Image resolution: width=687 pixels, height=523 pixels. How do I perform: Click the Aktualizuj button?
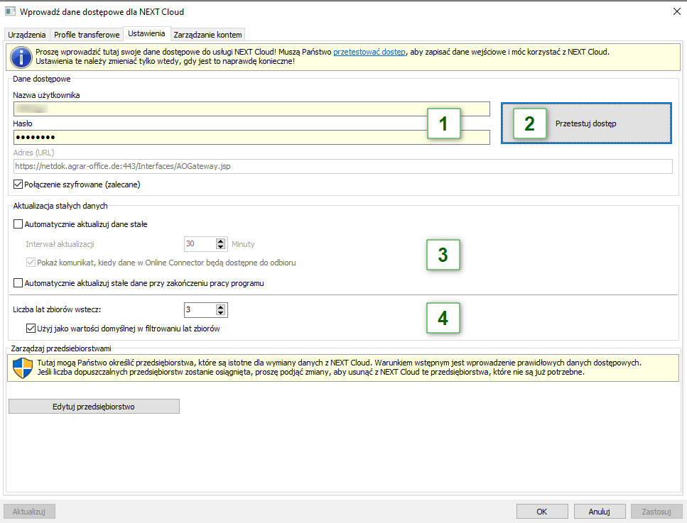pyautogui.click(x=29, y=512)
